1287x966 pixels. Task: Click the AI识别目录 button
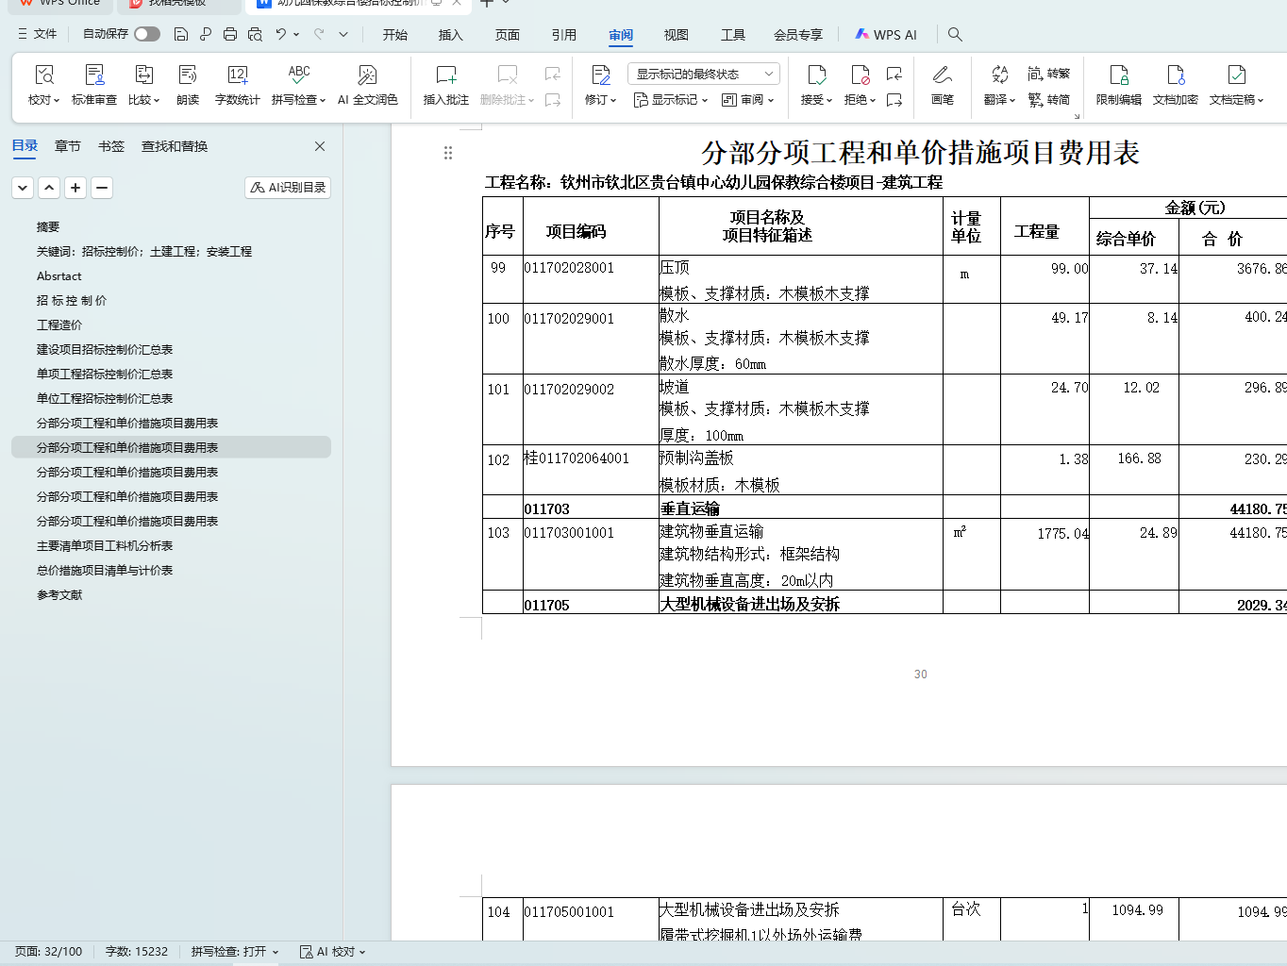click(x=288, y=188)
